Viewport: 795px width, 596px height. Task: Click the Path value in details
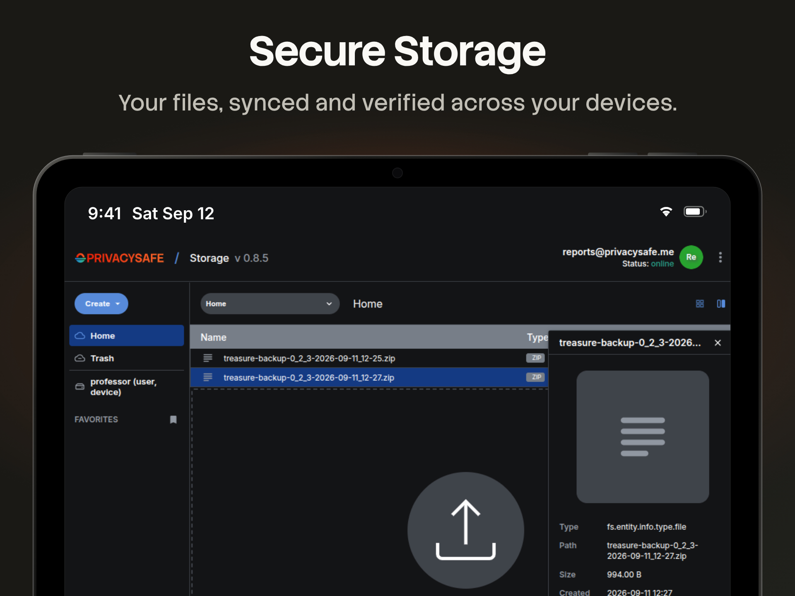tap(653, 550)
